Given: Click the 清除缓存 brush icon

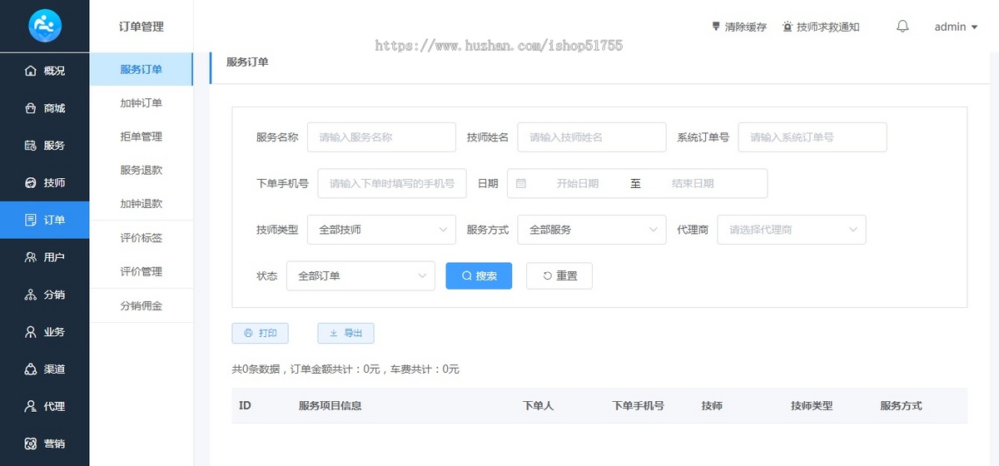Looking at the screenshot, I should coord(716,27).
